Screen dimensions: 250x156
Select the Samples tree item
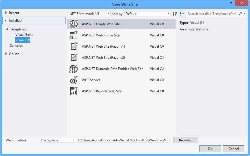(16, 46)
